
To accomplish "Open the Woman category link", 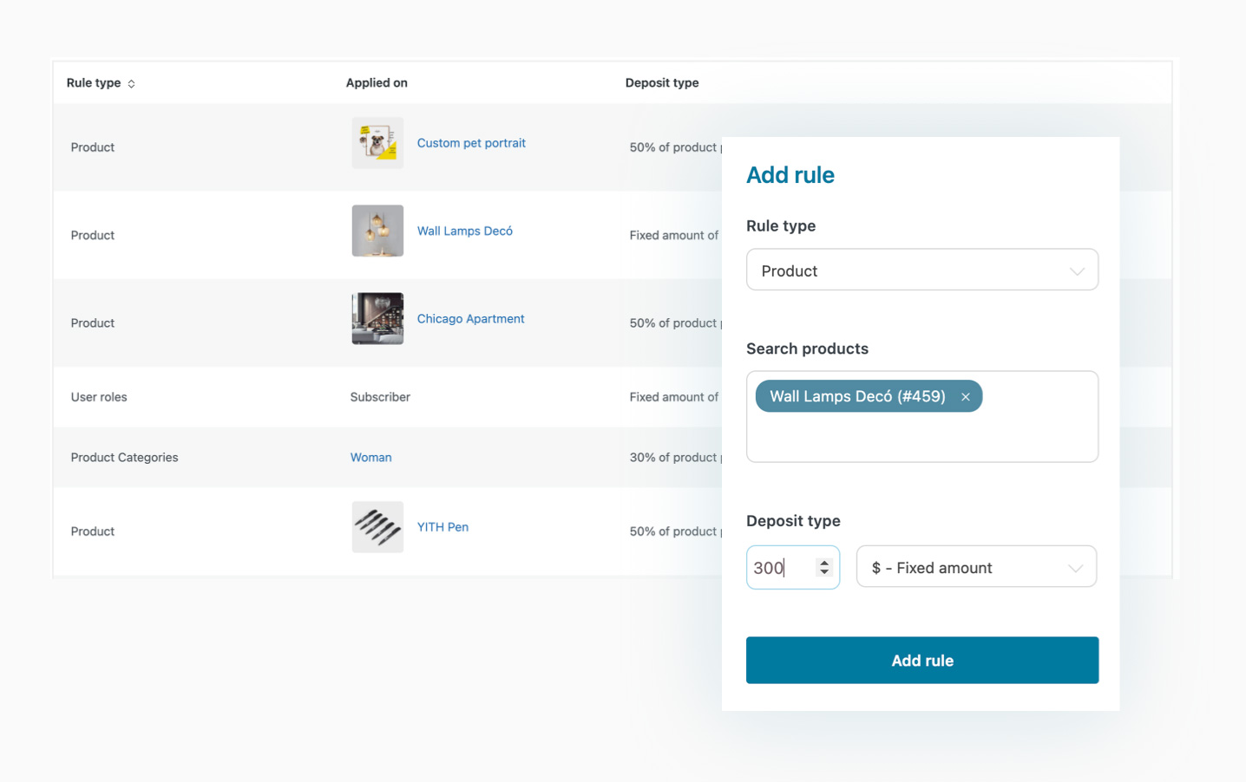I will (371, 458).
